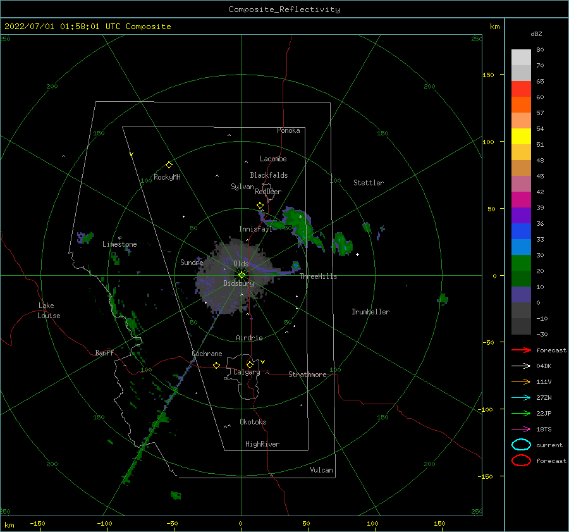
Task: Click the HighRiver label
Action: pos(262,444)
